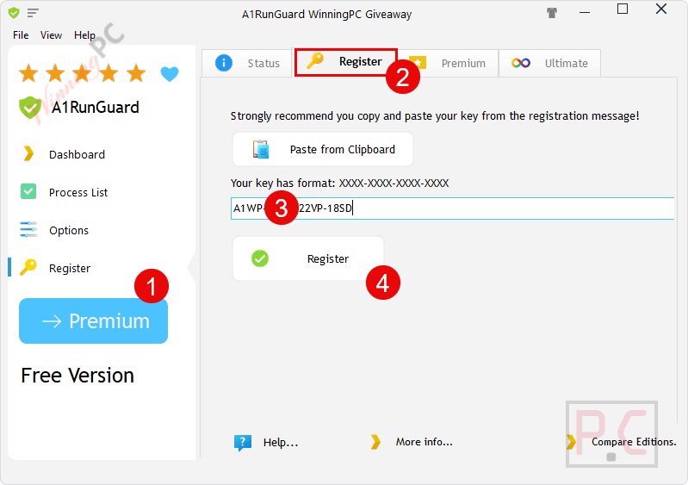
Task: Switch to the Status tab
Action: pyautogui.click(x=247, y=63)
